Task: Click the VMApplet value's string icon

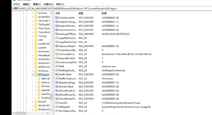Action: (56, 107)
